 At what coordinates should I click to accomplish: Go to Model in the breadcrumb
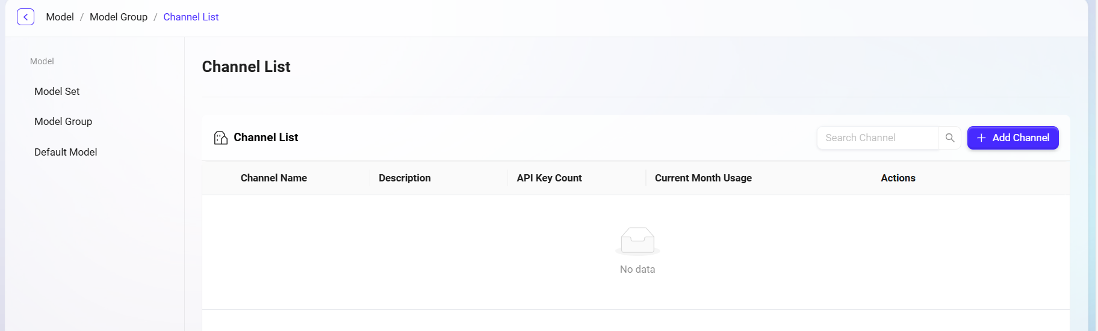(x=60, y=17)
